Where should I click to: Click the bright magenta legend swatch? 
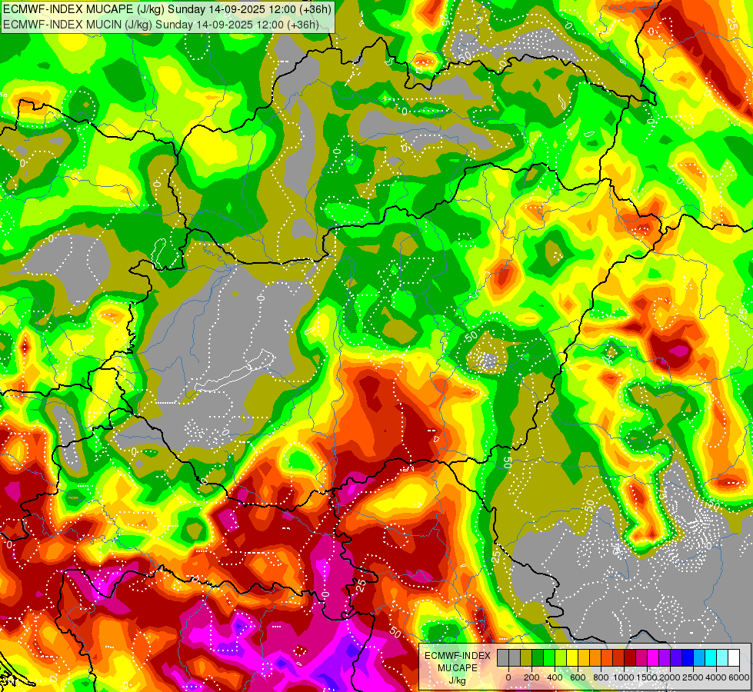654,657
